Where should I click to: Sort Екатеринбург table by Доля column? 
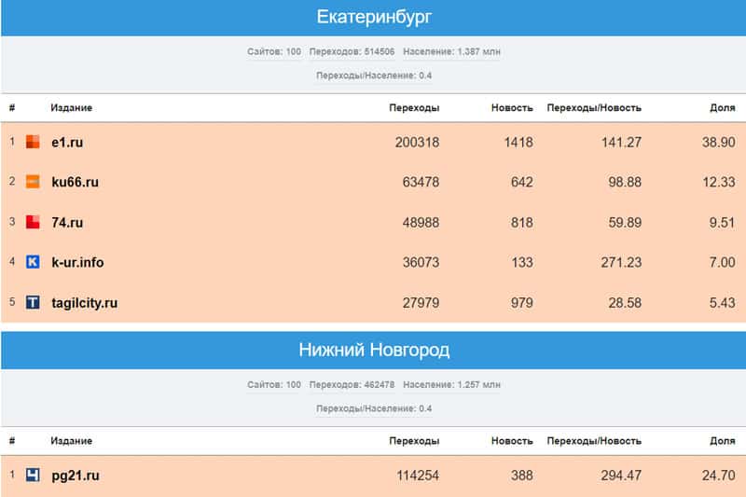point(722,108)
